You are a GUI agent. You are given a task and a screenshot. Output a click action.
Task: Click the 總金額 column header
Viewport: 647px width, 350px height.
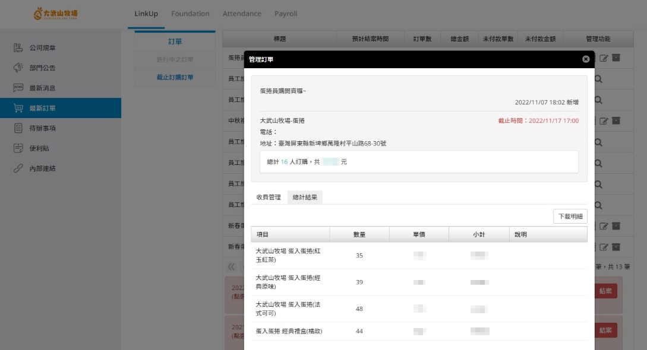coord(459,39)
